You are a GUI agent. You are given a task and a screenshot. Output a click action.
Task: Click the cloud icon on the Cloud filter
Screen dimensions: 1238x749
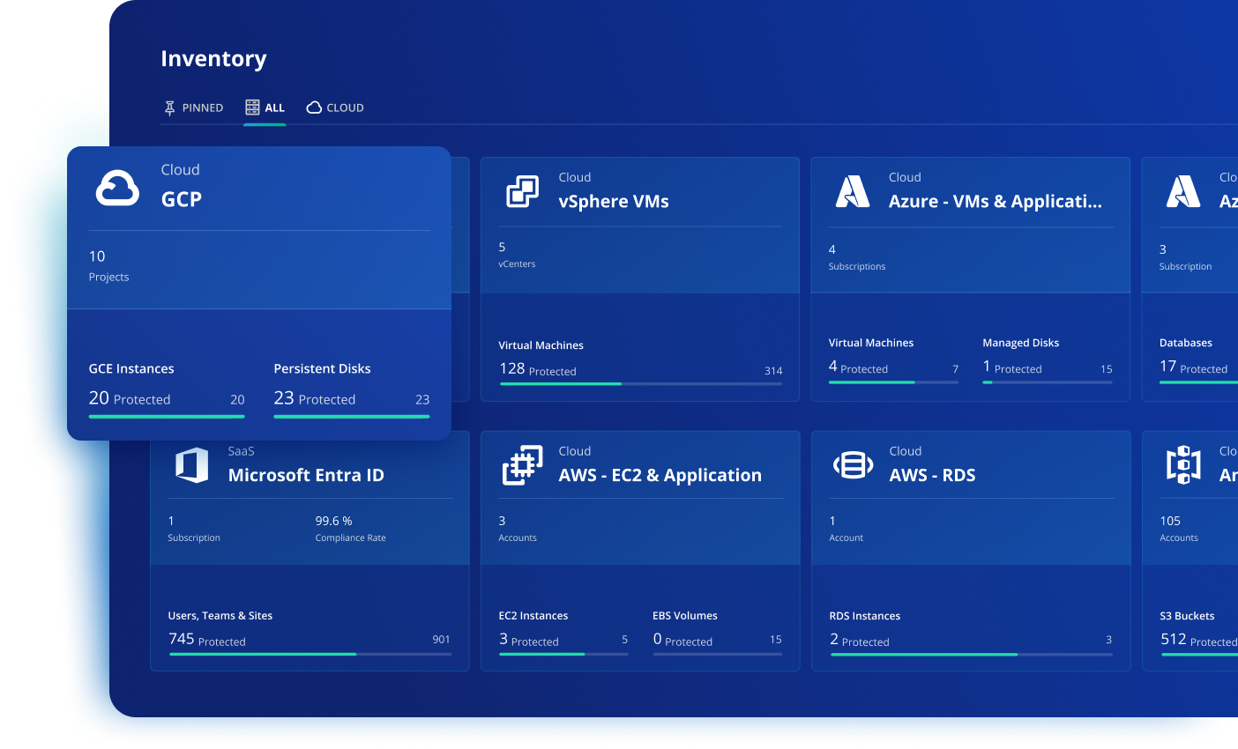(313, 107)
